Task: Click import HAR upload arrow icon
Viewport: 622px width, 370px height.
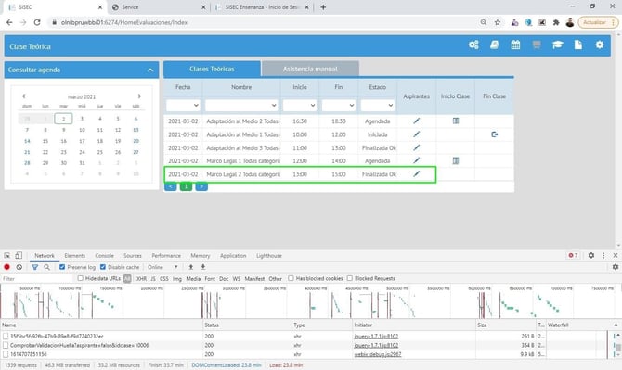Action: [191, 267]
